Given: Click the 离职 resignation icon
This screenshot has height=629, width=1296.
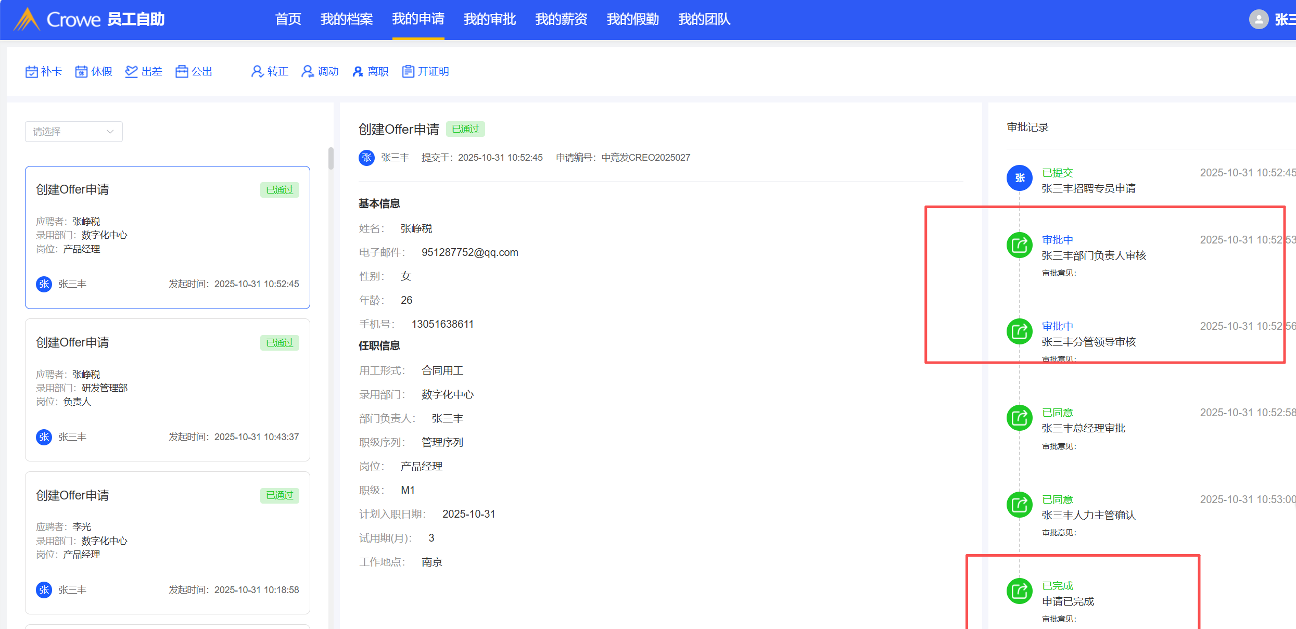Looking at the screenshot, I should pos(358,72).
